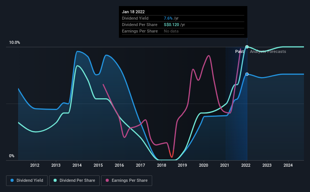Select the 2012 label on the x-axis
The image size is (310, 192).
(x=35, y=165)
